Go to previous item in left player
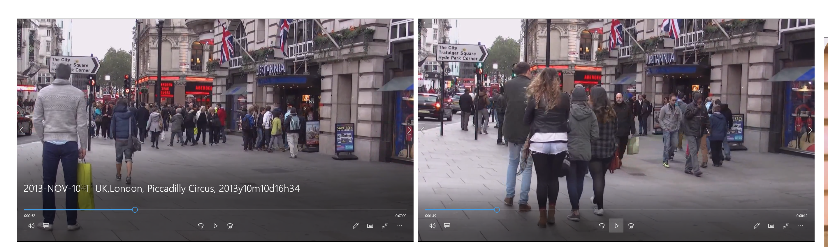The width and height of the screenshot is (828, 247). pyautogui.click(x=22, y=130)
